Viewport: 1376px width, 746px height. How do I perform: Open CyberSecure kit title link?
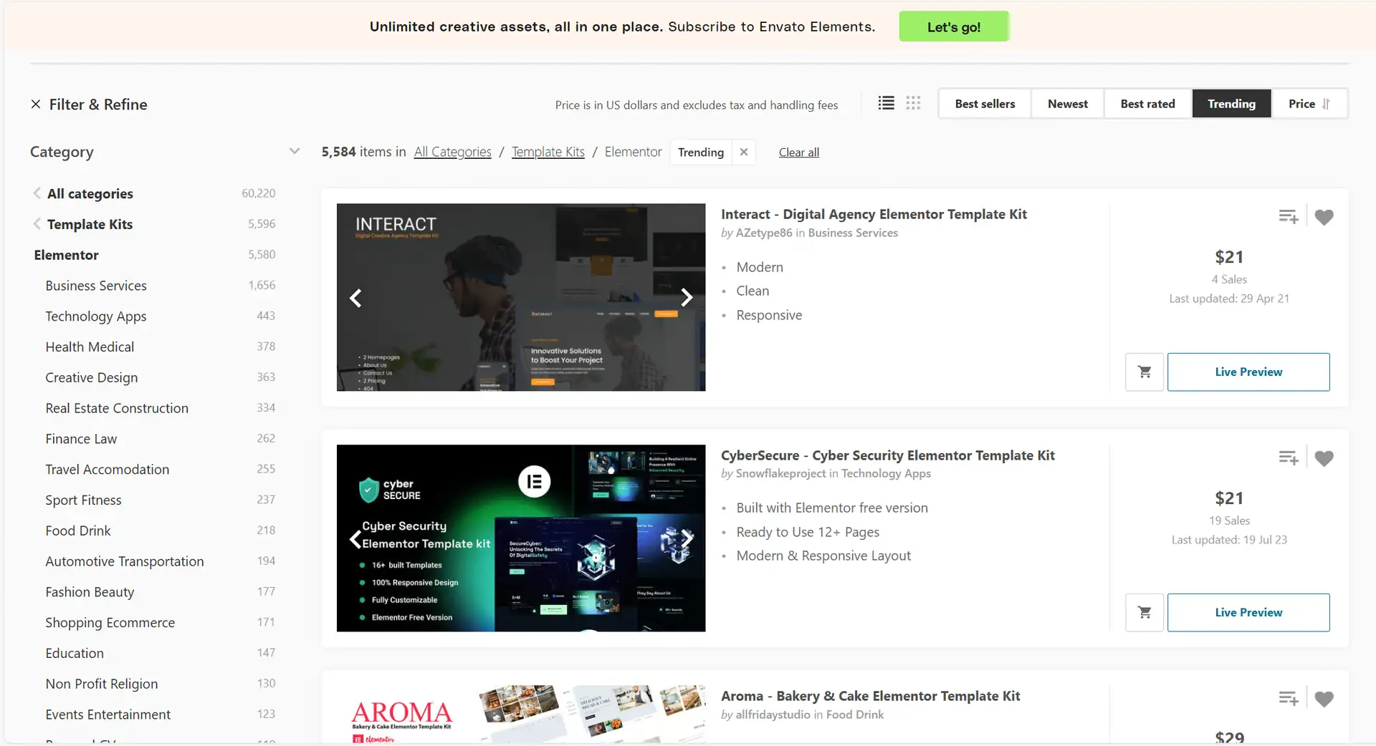[x=887, y=455]
